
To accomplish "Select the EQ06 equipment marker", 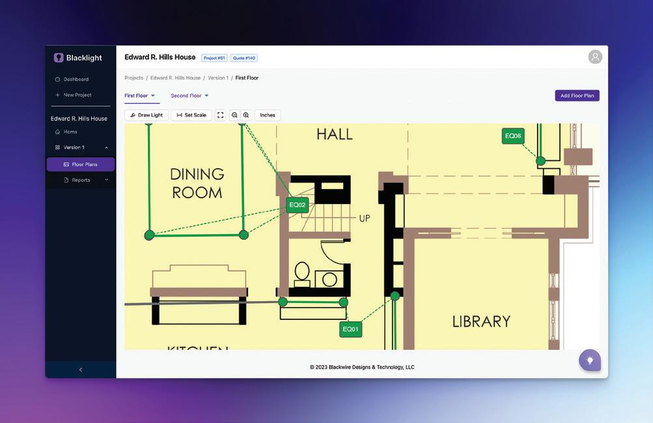I will (x=512, y=136).
